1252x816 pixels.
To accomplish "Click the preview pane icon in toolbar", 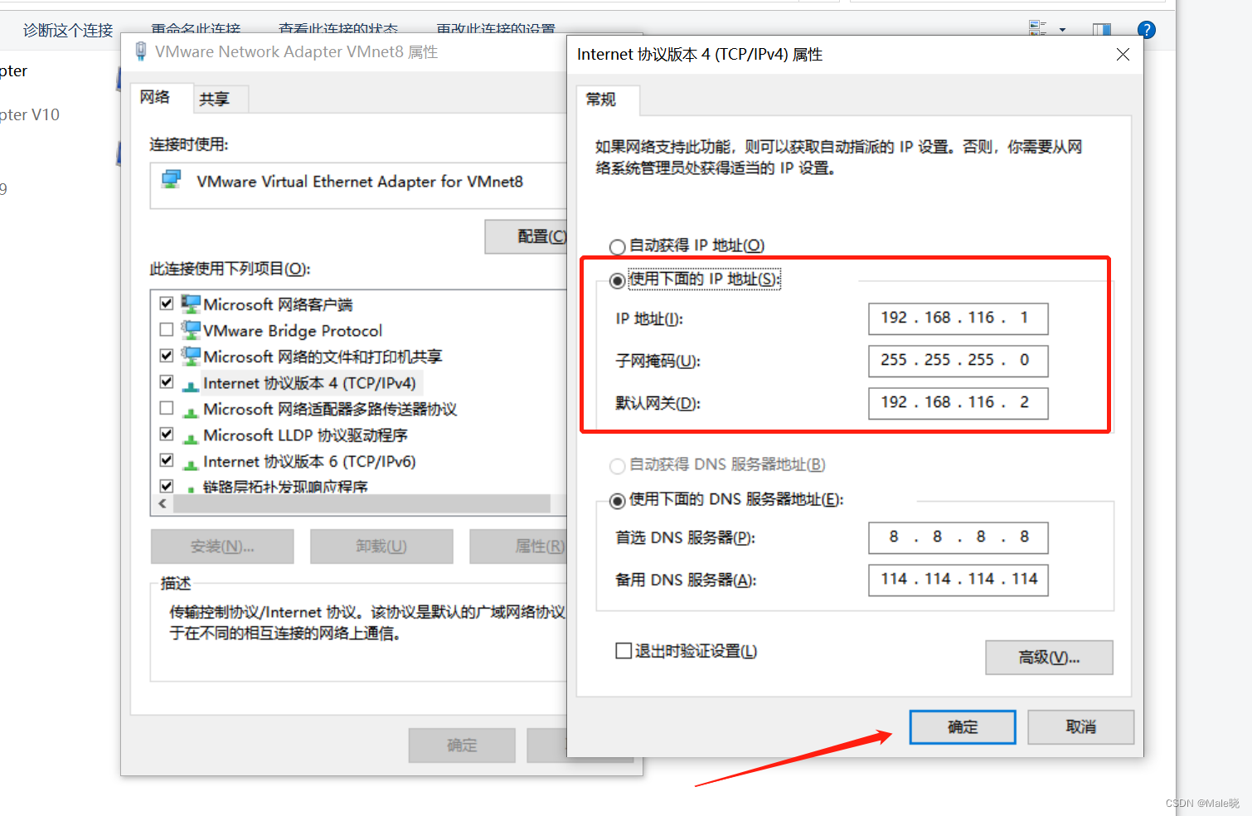I will [1101, 27].
